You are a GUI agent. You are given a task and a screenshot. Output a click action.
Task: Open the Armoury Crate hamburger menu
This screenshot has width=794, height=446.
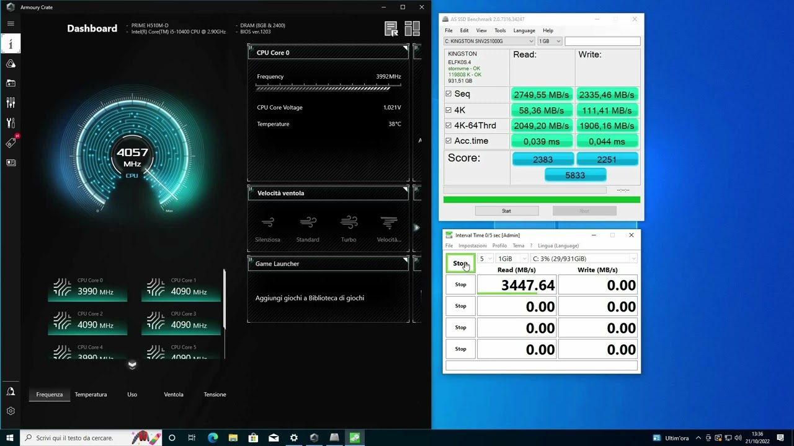11,24
